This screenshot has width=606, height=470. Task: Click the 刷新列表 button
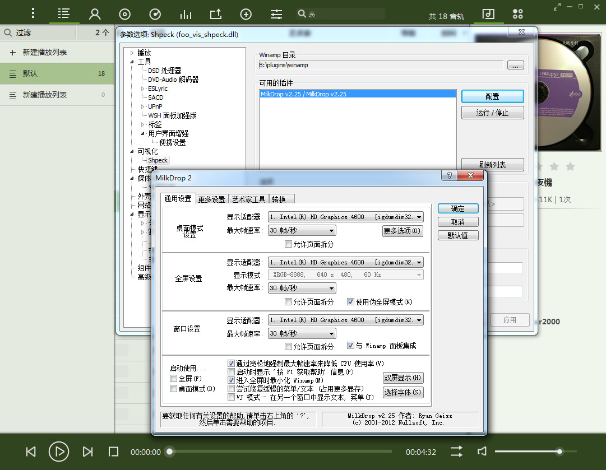click(492, 165)
